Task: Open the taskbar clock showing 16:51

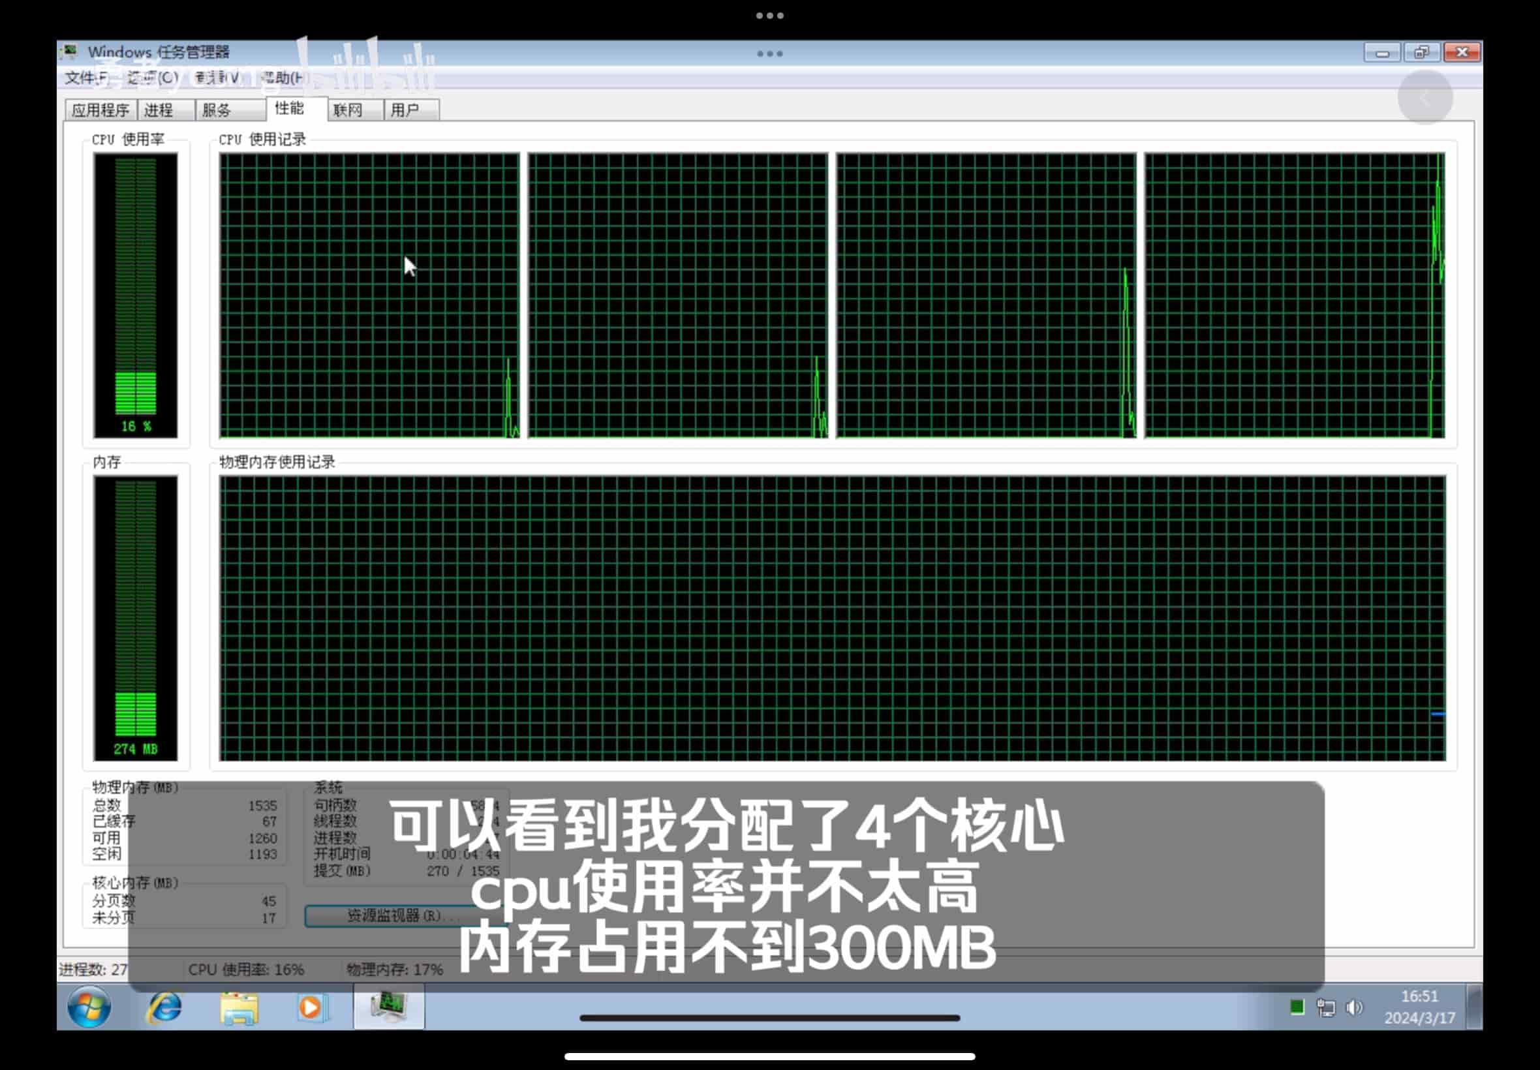Action: pos(1420,1007)
